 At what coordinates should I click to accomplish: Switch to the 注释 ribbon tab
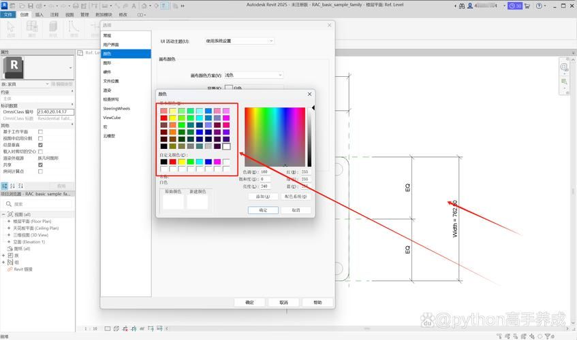pos(54,15)
